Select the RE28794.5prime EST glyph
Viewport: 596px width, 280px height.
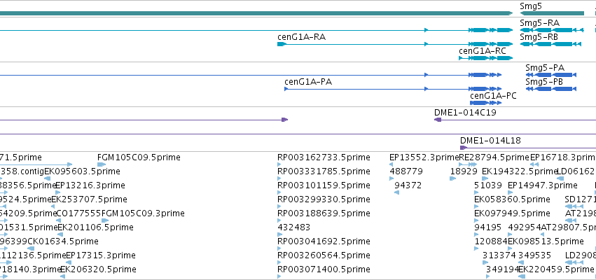(x=468, y=164)
